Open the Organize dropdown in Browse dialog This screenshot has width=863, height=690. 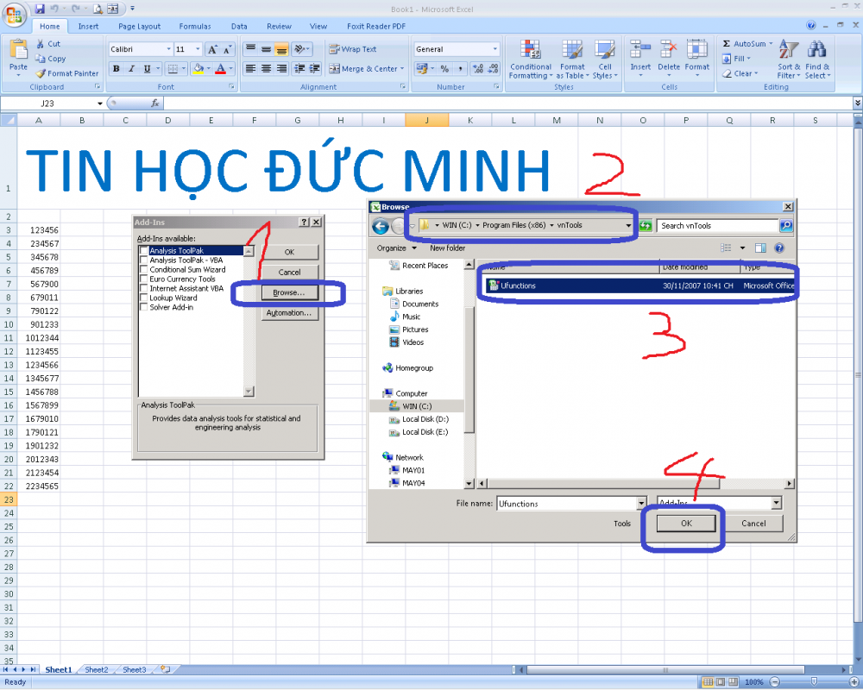(x=396, y=248)
